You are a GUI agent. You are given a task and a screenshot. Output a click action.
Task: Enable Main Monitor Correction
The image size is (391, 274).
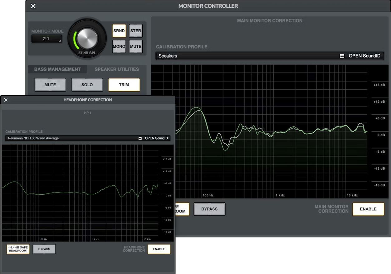tap(368, 209)
